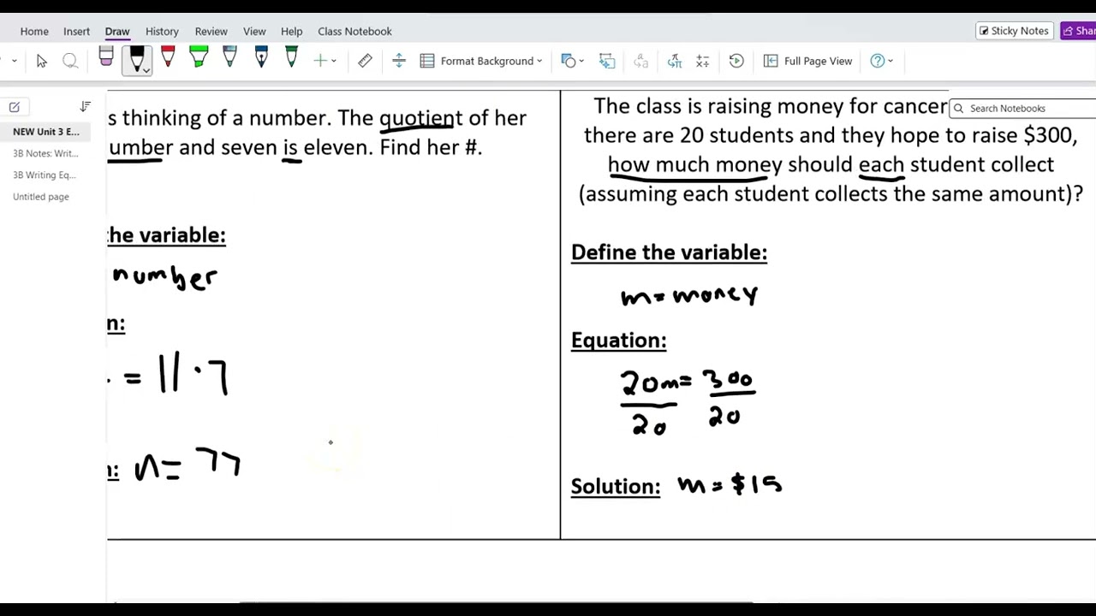Open the Math assistant icon

click(x=703, y=61)
